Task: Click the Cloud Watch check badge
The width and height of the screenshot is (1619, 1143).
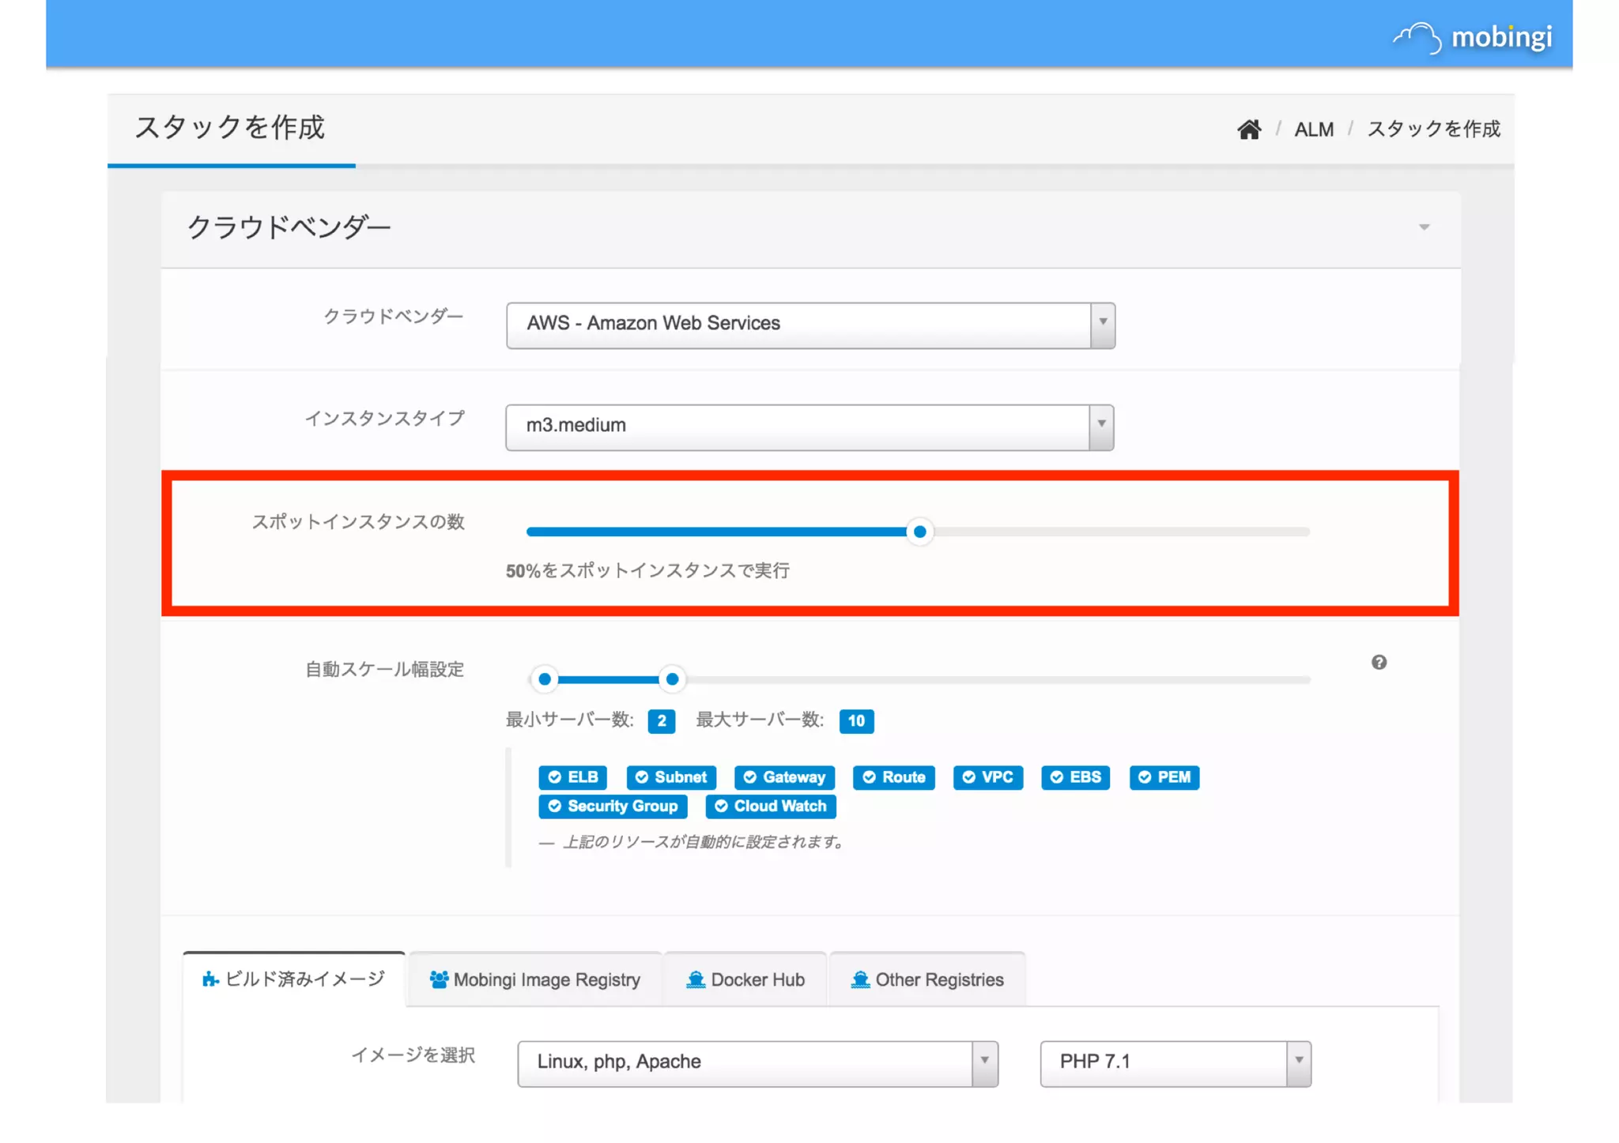Action: click(771, 806)
